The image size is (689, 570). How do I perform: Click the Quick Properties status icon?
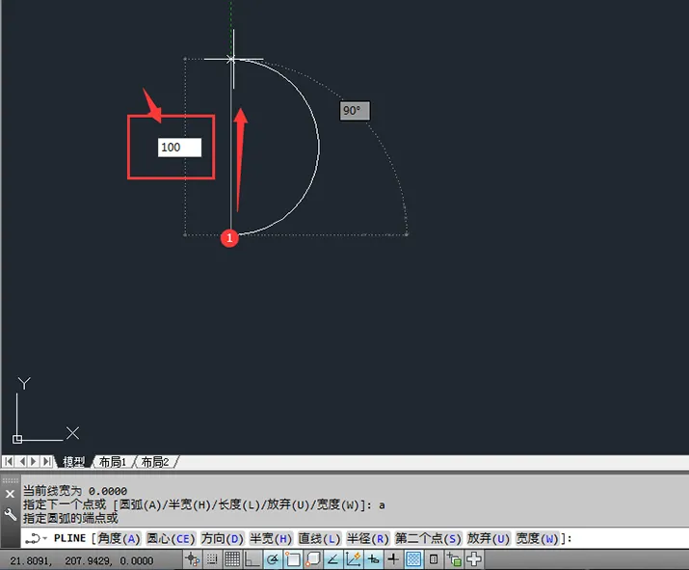[x=434, y=559]
